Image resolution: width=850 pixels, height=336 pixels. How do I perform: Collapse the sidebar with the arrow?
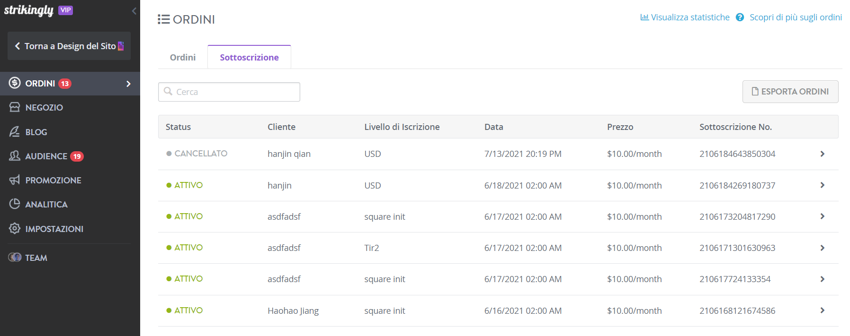[x=134, y=10]
